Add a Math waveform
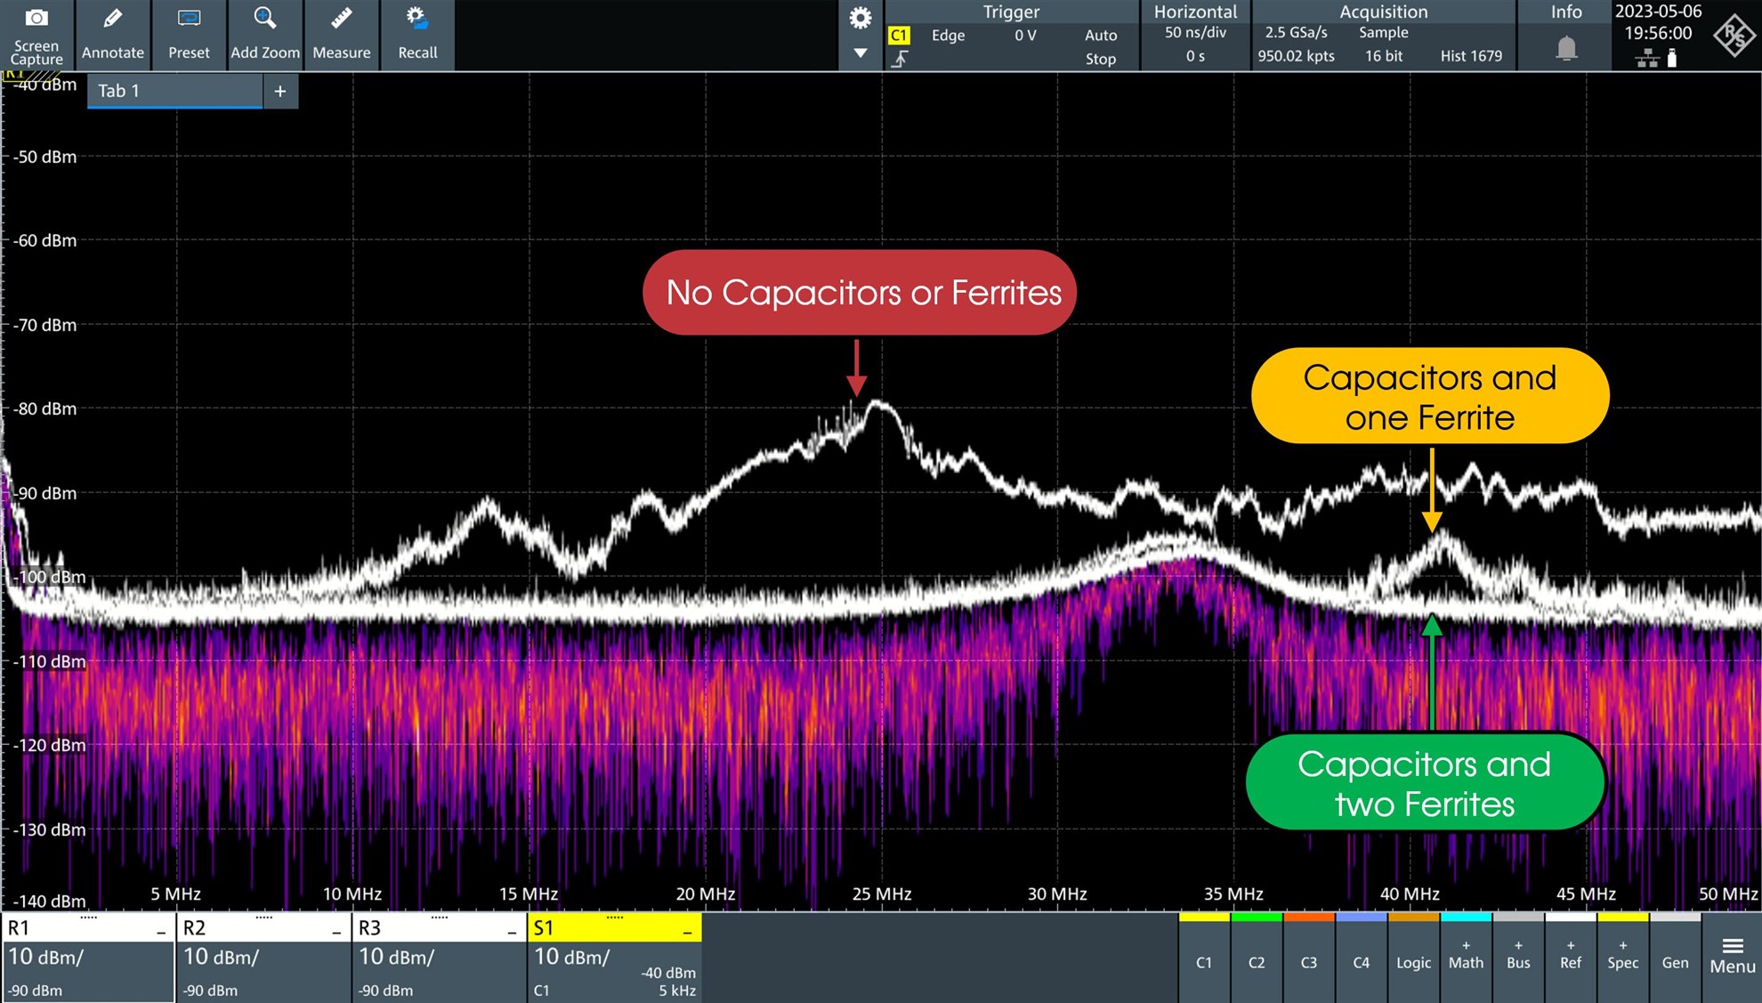The height and width of the screenshot is (1003, 1762). pyautogui.click(x=1466, y=959)
